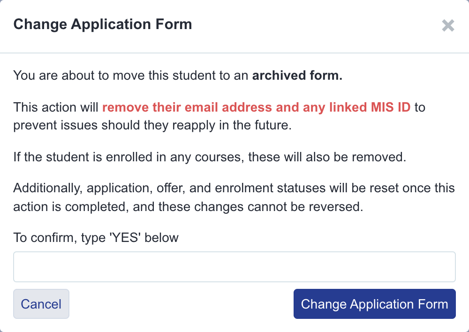This screenshot has height=332, width=469.
Task: Click 'If the student is enrolled' text
Action: pos(83,157)
